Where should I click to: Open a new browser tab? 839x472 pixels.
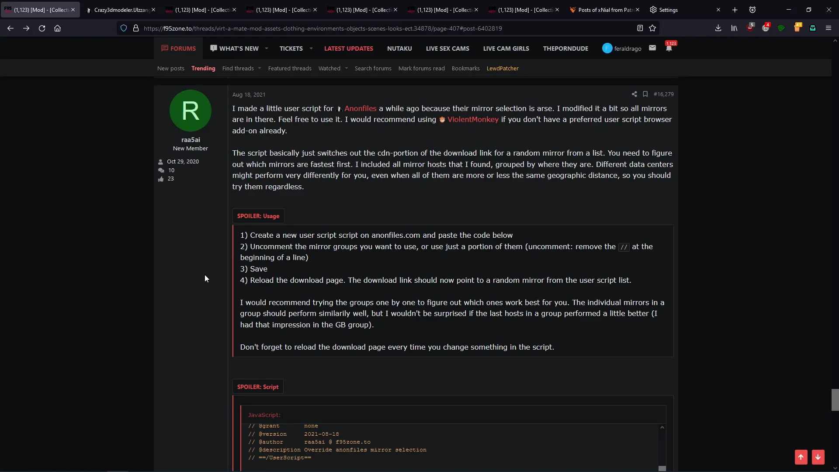pos(735,10)
